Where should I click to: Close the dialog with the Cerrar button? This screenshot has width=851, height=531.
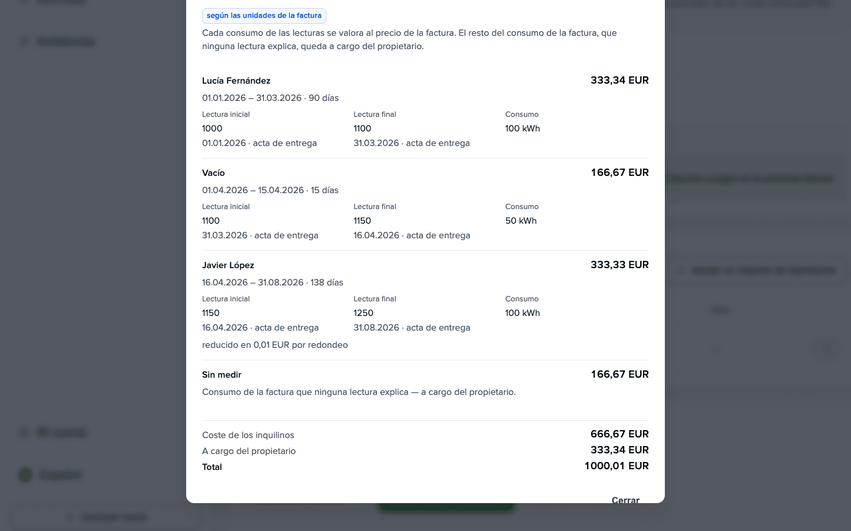625,499
